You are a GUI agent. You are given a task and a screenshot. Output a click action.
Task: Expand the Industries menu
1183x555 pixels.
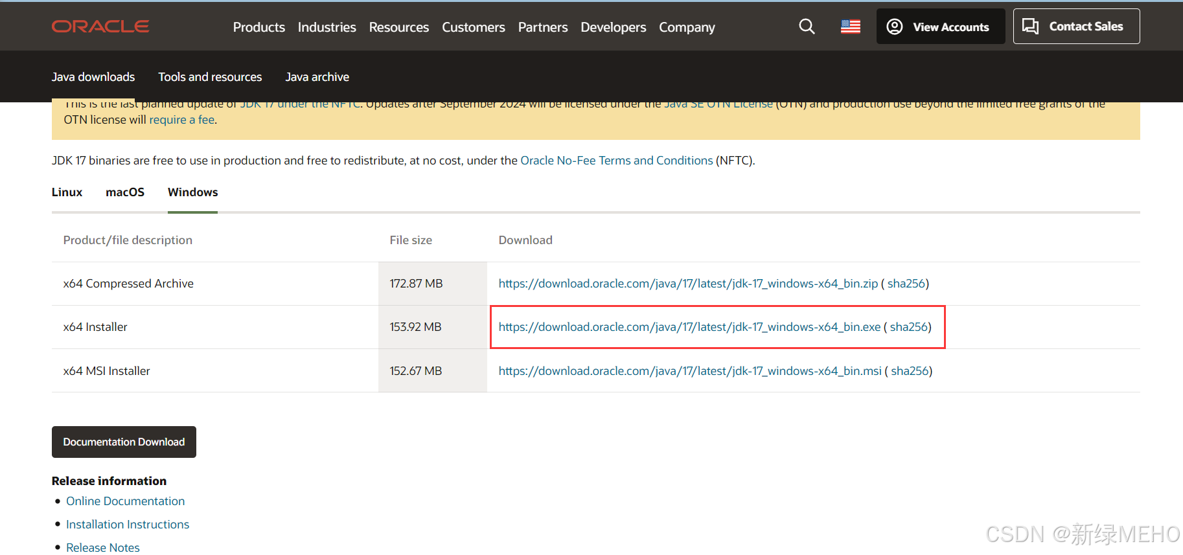point(327,27)
